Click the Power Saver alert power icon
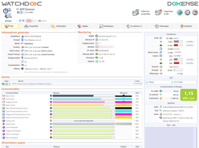 tap(3, 84)
